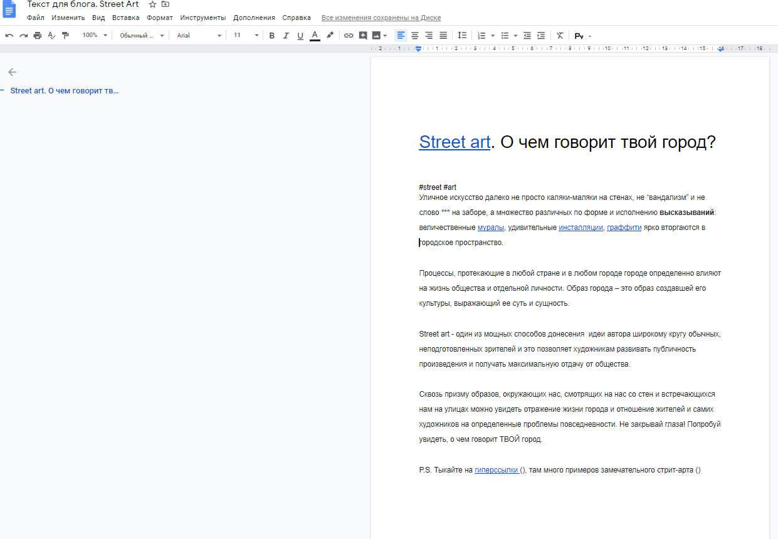
Task: Open the paragraph style dropdown "Обычный"
Action: tap(142, 36)
